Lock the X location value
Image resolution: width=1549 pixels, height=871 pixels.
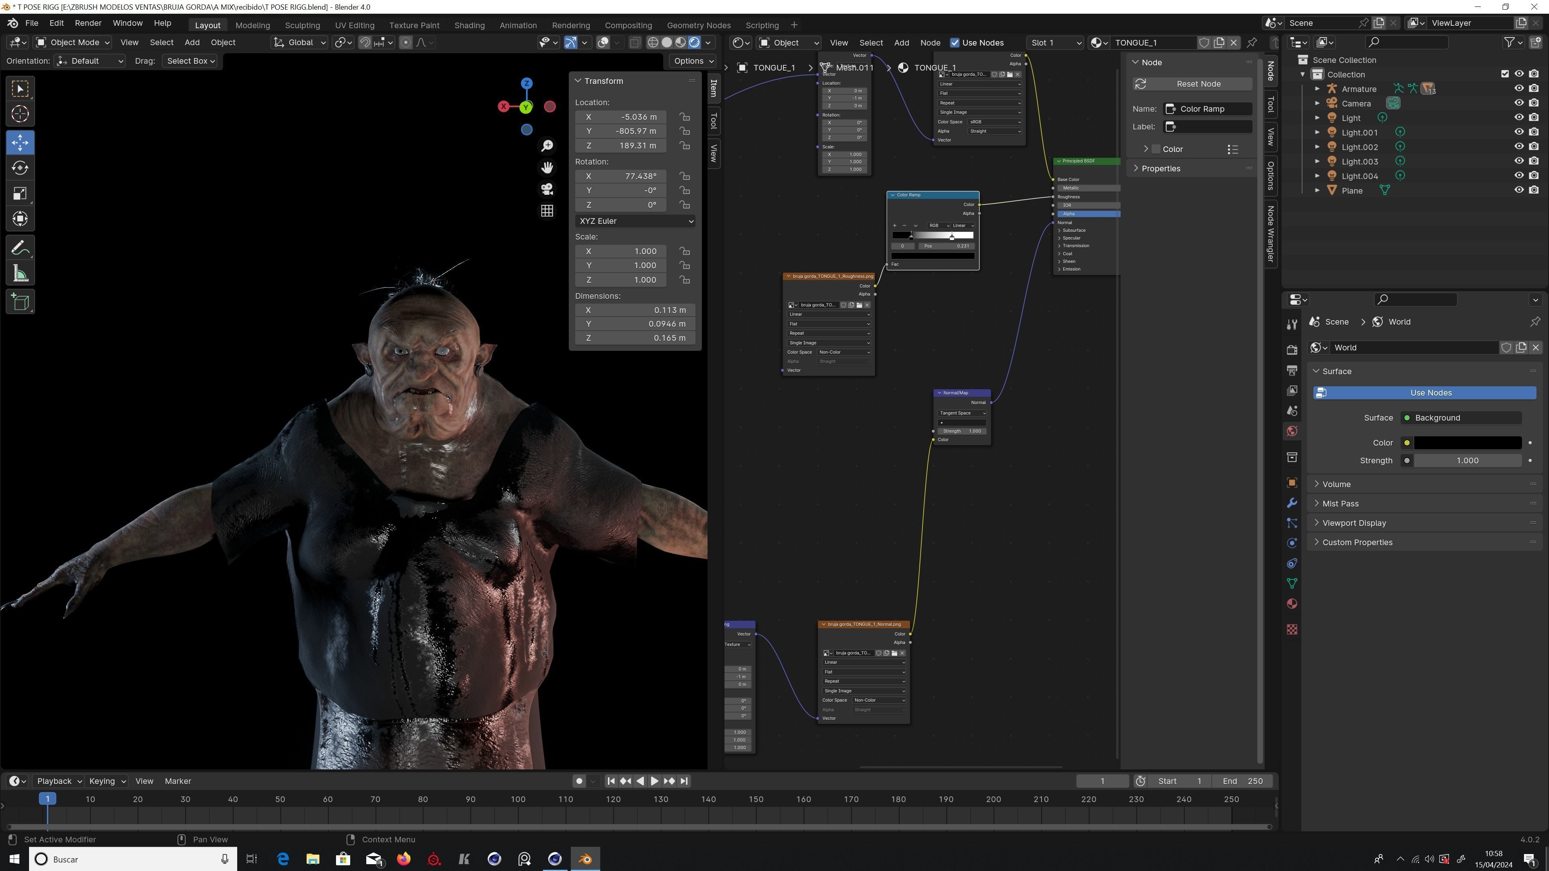[x=684, y=117]
